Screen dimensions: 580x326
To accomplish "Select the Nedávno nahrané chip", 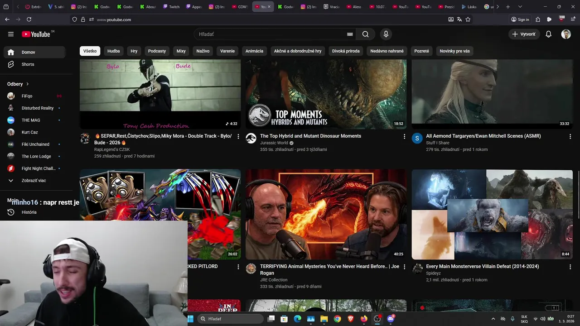I will 387,51.
